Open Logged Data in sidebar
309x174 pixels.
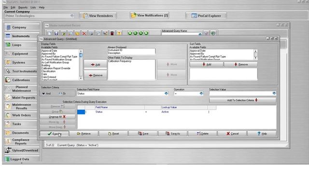[x=22, y=159]
